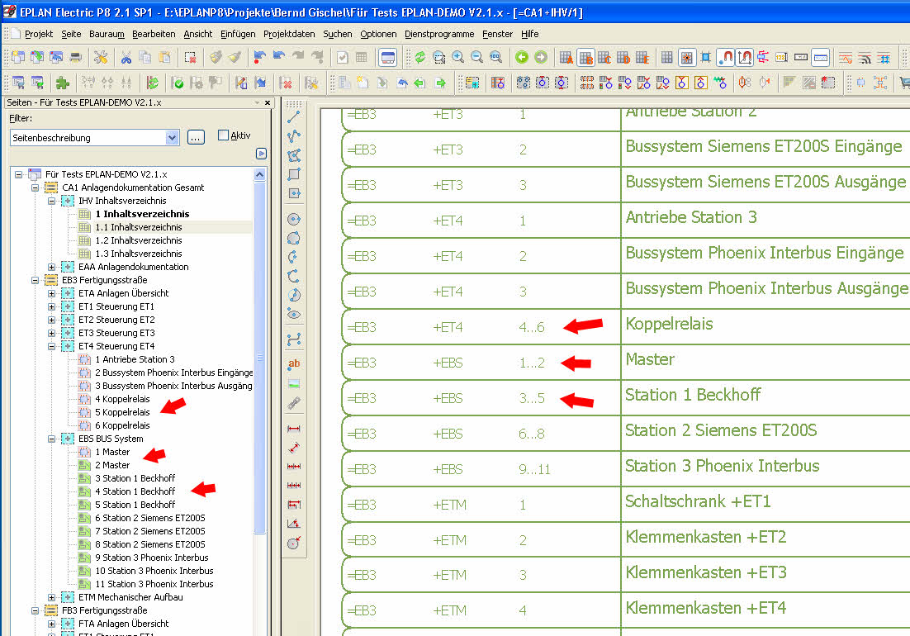Viewport: 910px width, 636px height.
Task: Close the Seiten navigator panel
Action: click(x=268, y=102)
